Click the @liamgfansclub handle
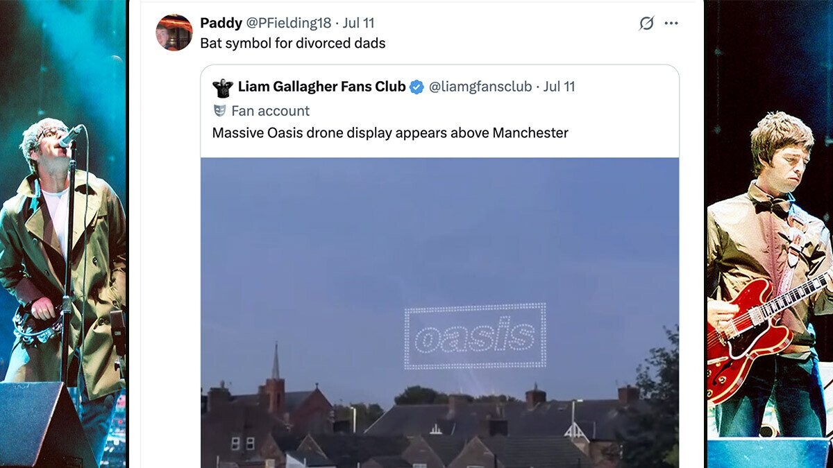 (x=480, y=87)
